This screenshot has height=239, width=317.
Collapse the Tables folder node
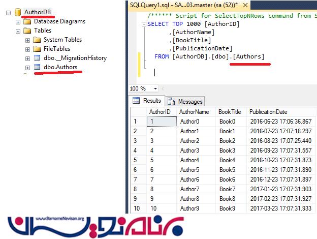[18, 31]
